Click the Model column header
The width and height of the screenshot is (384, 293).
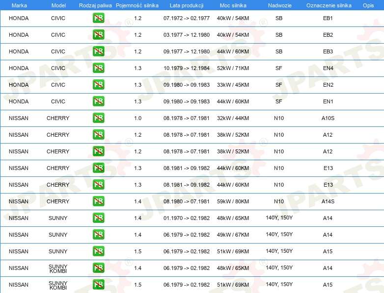(58, 5)
